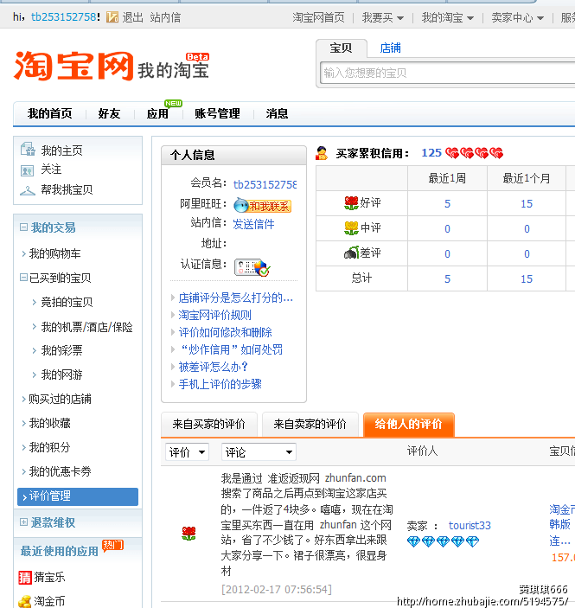575x608 pixels.
Task: Click 我的主页 home icon in sidebar
Action: (x=28, y=150)
